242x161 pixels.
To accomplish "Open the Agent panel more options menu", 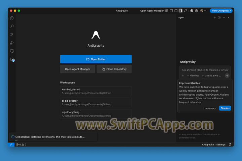I will point(224,17).
